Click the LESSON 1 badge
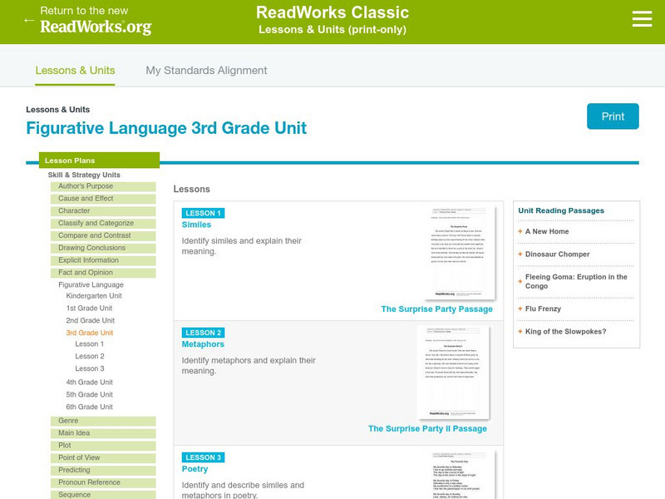The height and width of the screenshot is (499, 665). 203,213
